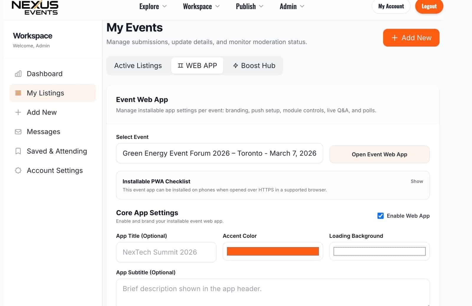Click the plus icon beside Add New sidebar item

pyautogui.click(x=18, y=112)
